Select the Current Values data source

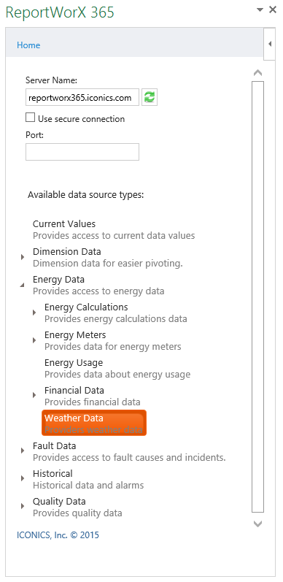coord(114,230)
